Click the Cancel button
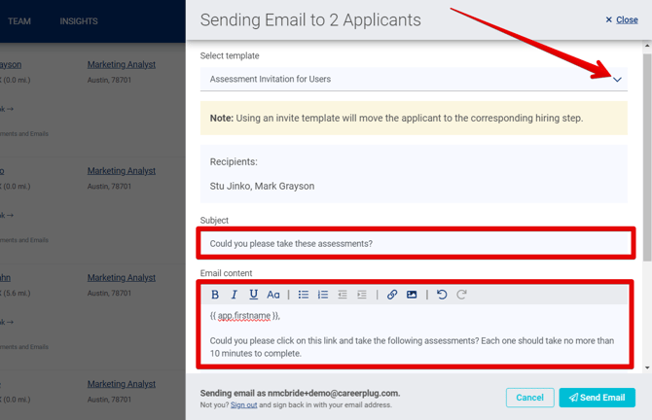This screenshot has width=652, height=420. [529, 398]
